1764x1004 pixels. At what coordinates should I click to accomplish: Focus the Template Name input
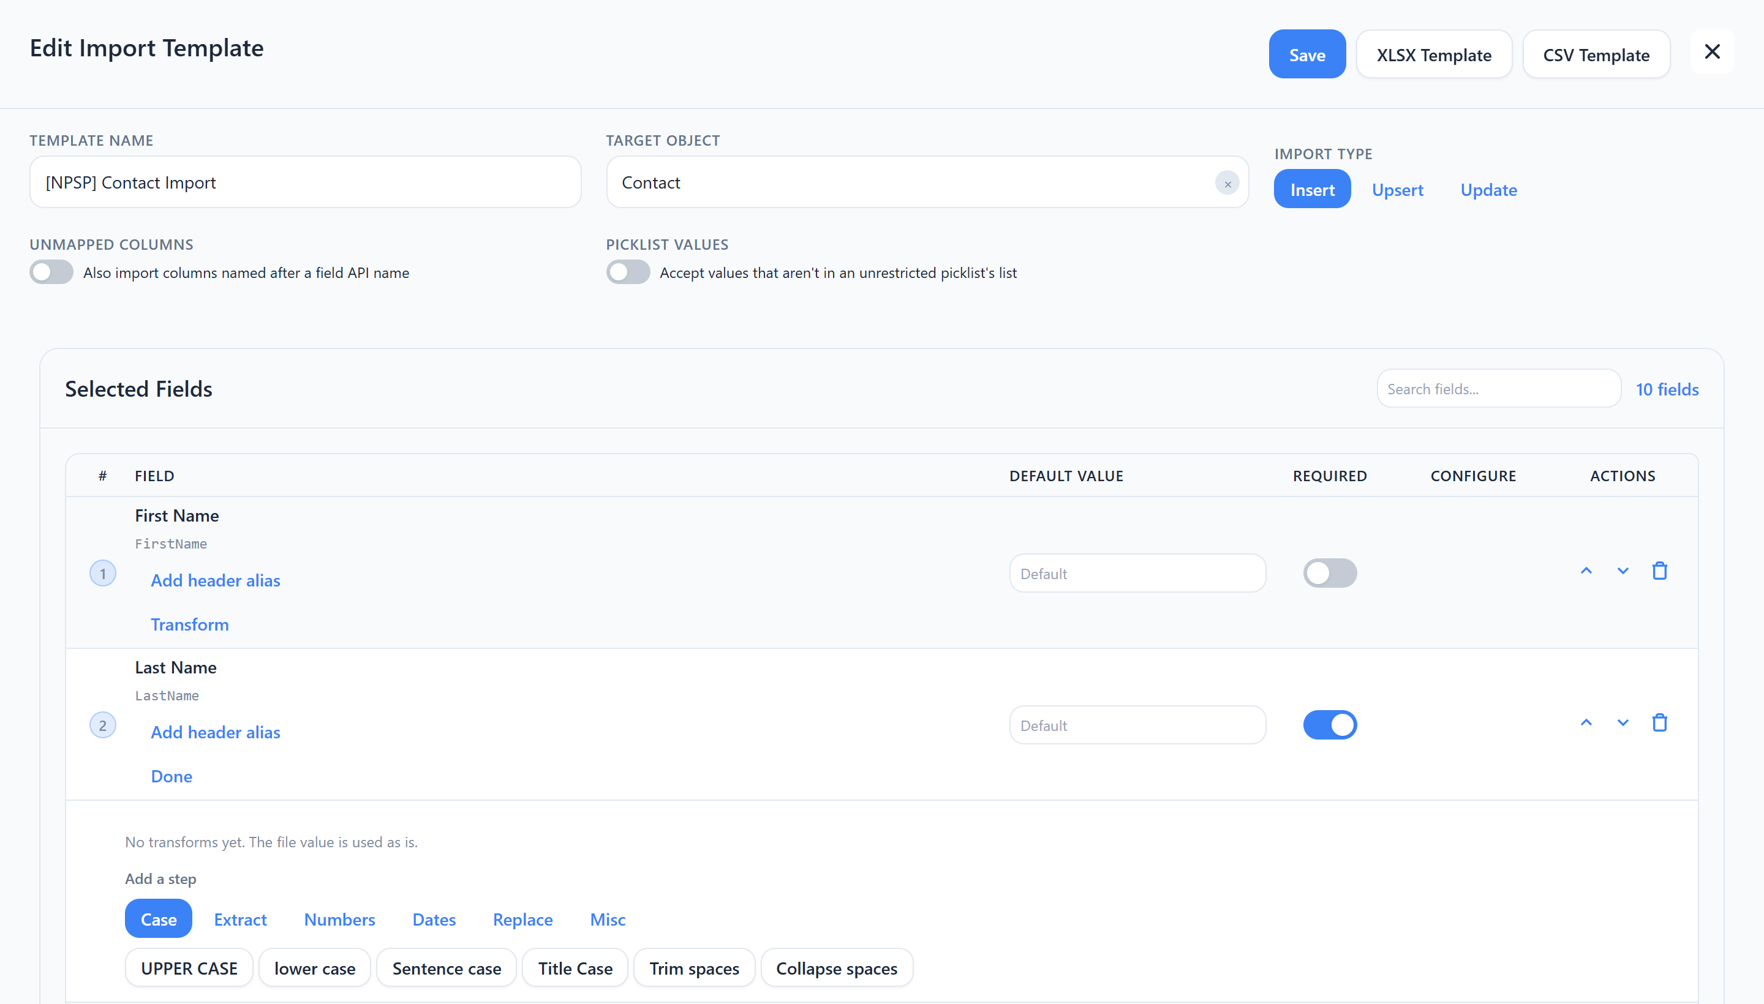pos(305,182)
